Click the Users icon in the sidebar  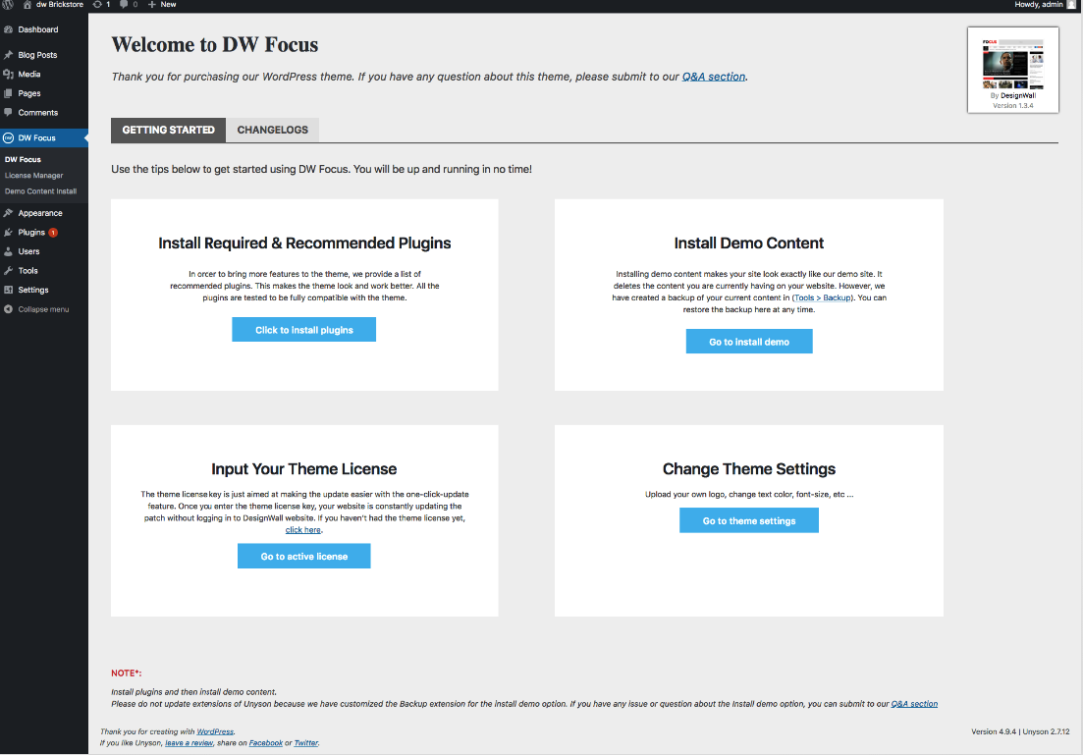(x=8, y=251)
